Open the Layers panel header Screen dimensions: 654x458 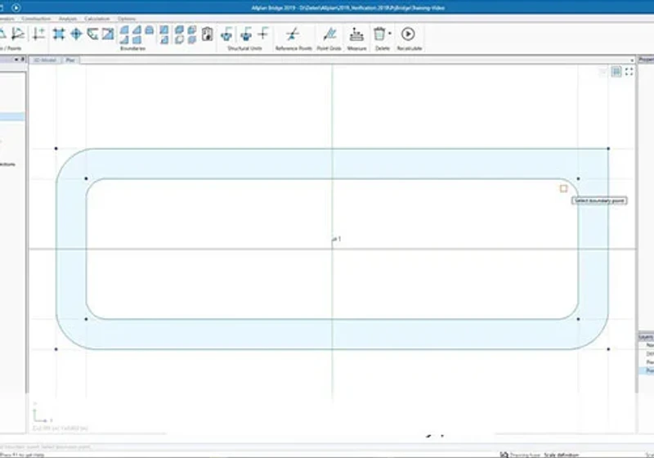(x=646, y=337)
